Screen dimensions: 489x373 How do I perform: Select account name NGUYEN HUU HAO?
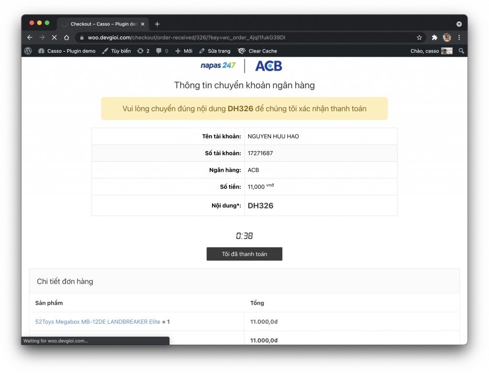click(x=273, y=136)
